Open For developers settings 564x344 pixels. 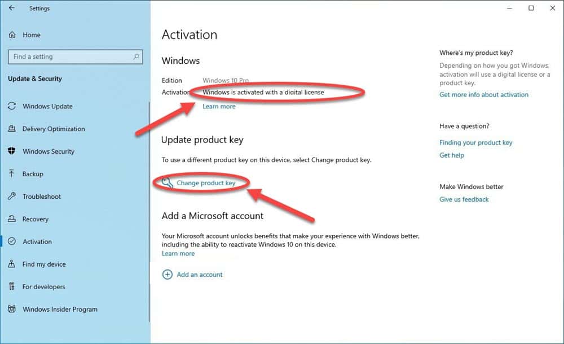[x=43, y=287]
